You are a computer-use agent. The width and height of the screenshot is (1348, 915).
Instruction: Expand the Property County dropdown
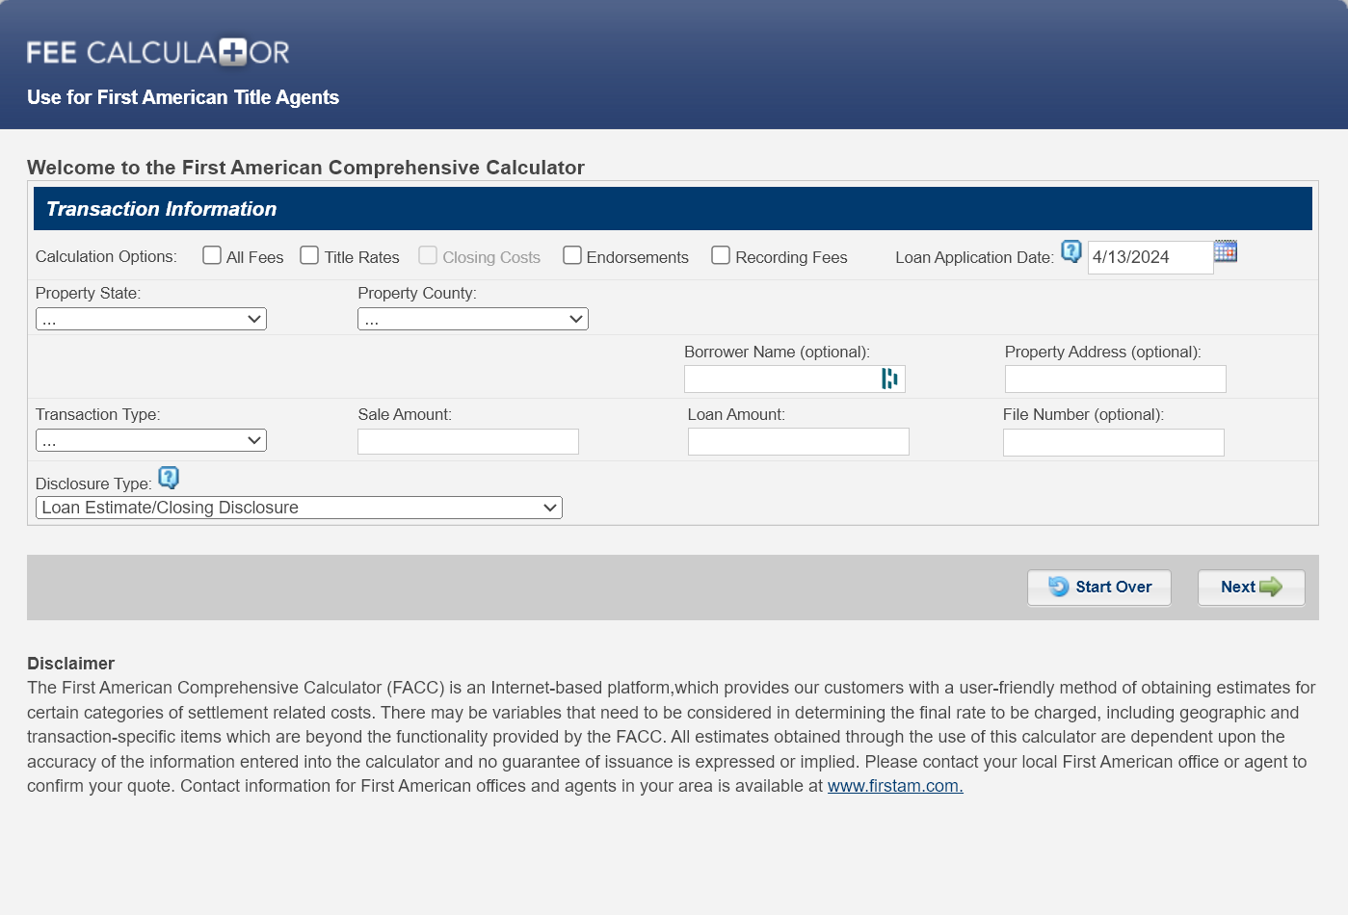(472, 318)
